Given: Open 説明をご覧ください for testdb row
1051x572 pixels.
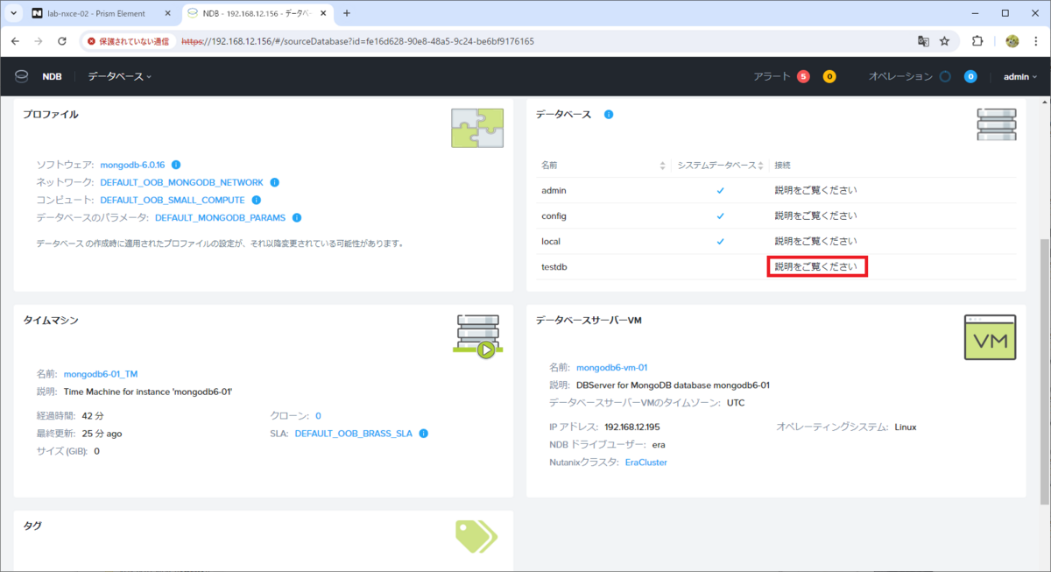Looking at the screenshot, I should (815, 266).
